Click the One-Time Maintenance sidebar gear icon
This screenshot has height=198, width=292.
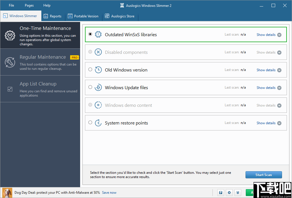pyautogui.click(x=9, y=36)
